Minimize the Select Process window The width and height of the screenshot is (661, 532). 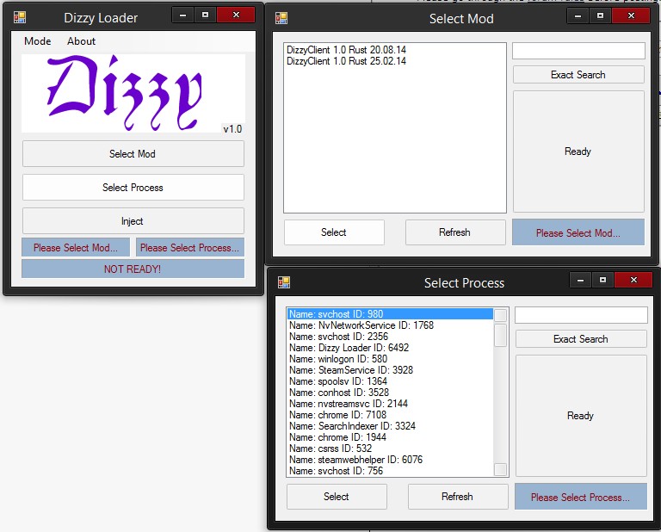(x=583, y=280)
